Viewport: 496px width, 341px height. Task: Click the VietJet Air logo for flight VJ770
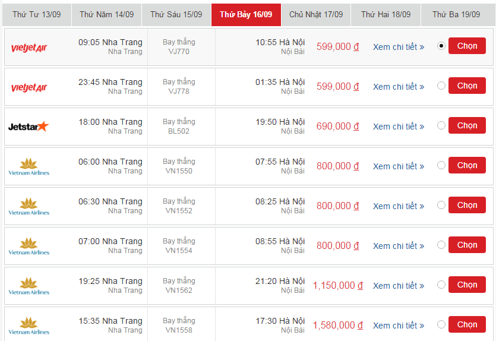[x=29, y=48]
